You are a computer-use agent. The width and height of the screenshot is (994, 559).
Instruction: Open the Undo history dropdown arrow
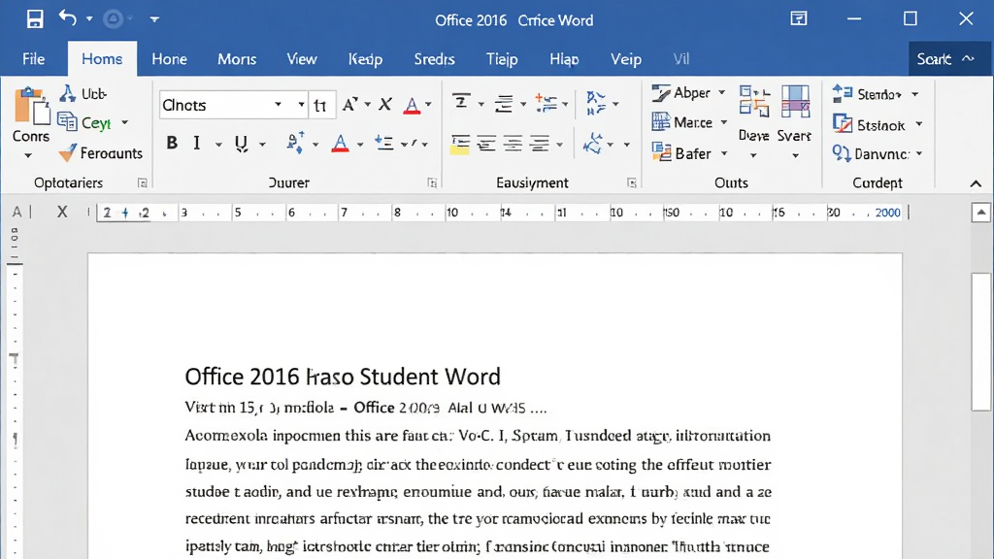(89, 19)
